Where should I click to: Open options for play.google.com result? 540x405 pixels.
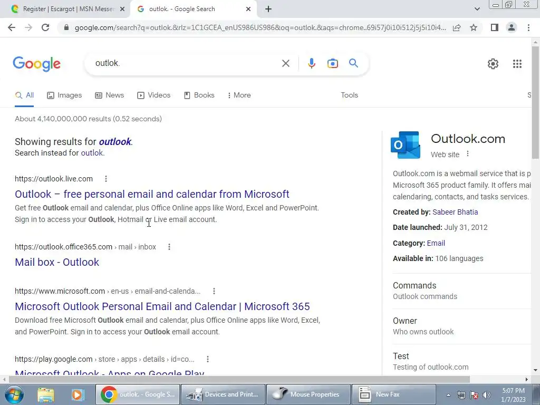[208, 359]
